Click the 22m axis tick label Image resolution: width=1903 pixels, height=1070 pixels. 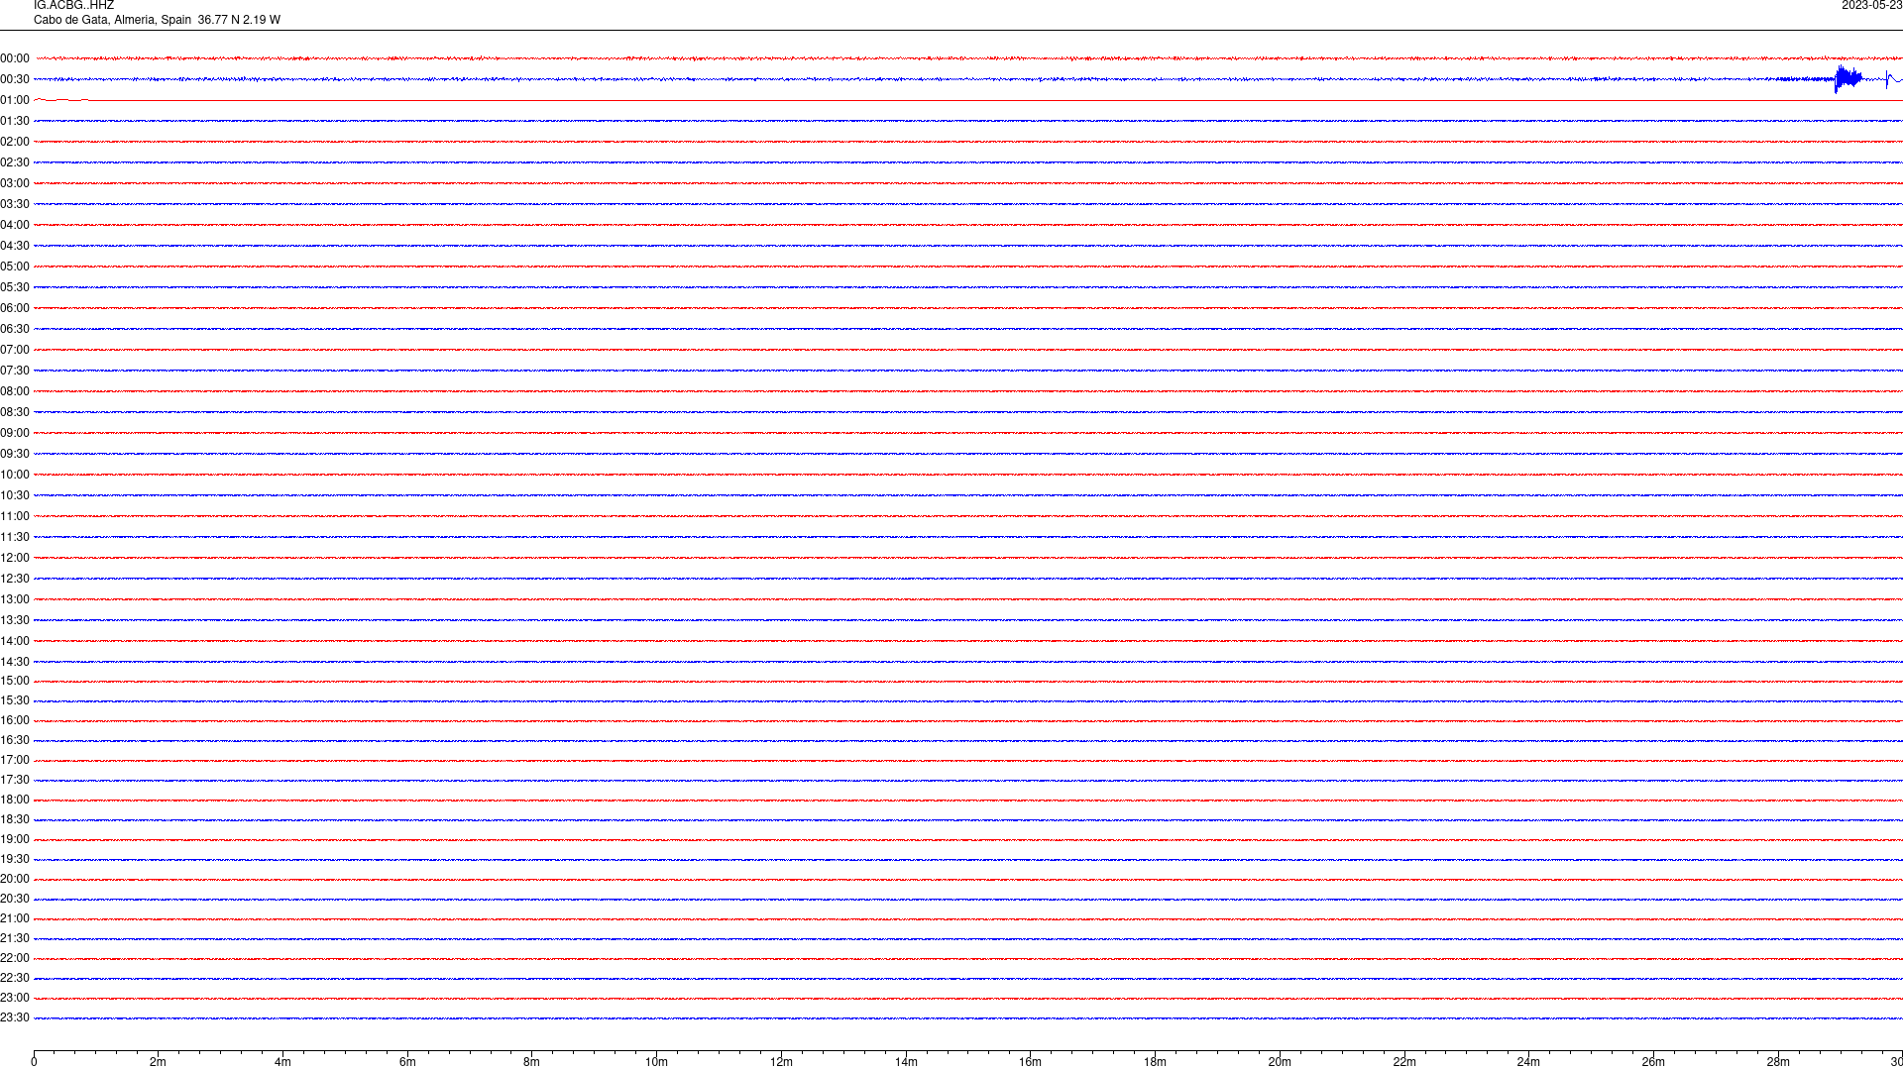click(x=1404, y=1062)
